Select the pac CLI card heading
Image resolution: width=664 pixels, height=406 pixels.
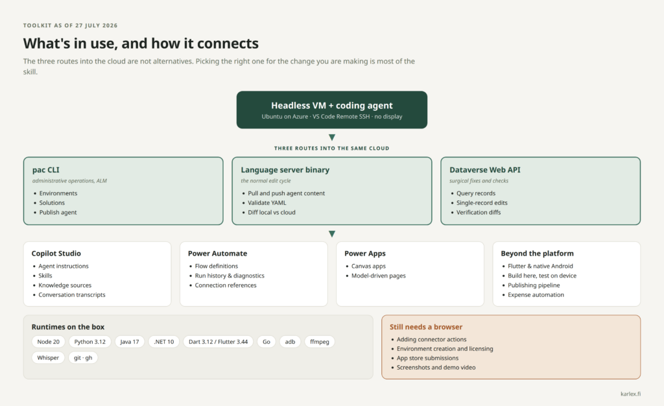pyautogui.click(x=46, y=170)
